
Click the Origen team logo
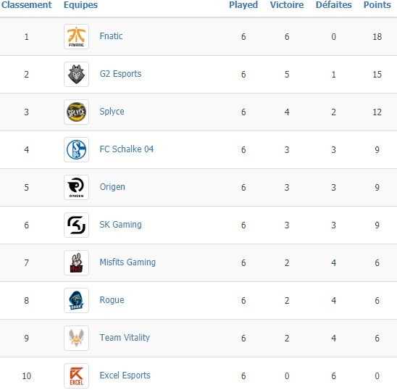click(x=77, y=188)
